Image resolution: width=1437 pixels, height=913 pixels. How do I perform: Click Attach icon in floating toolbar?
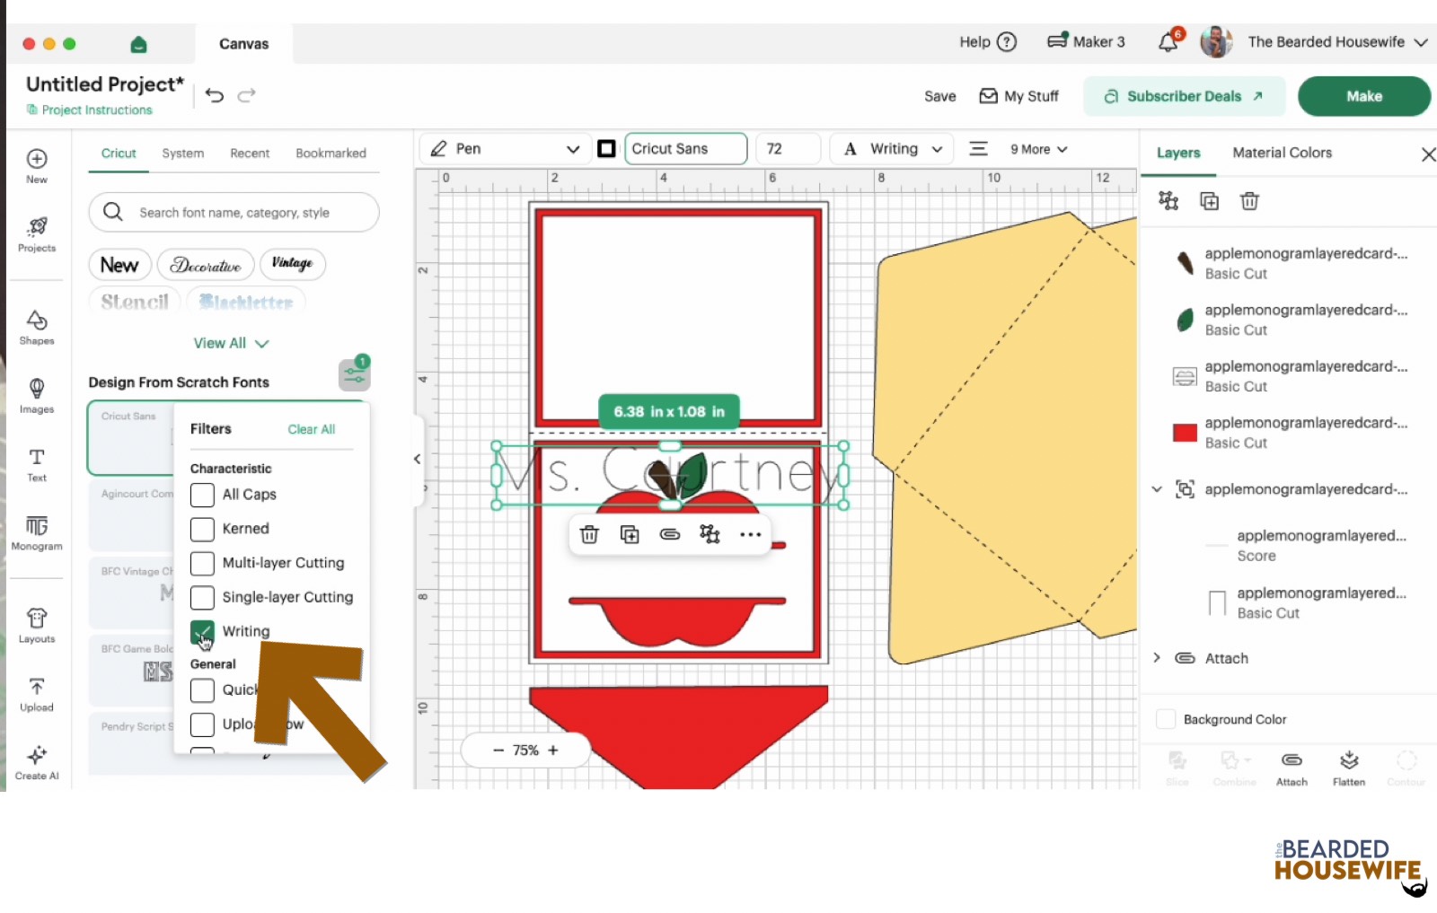pyautogui.click(x=670, y=534)
